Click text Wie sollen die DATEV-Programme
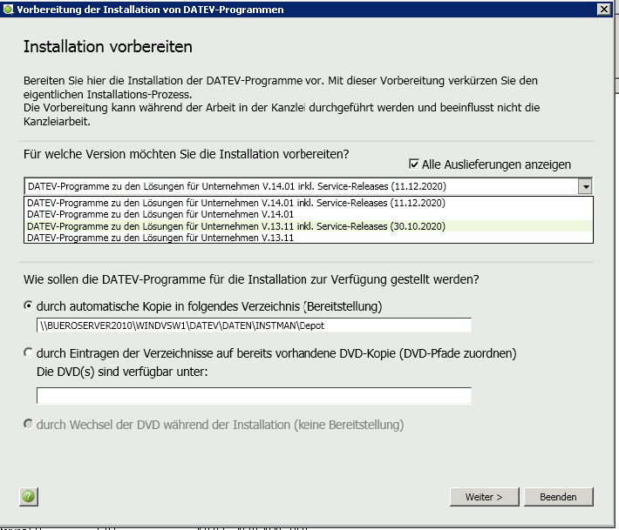The width and height of the screenshot is (619, 530). coord(251,279)
